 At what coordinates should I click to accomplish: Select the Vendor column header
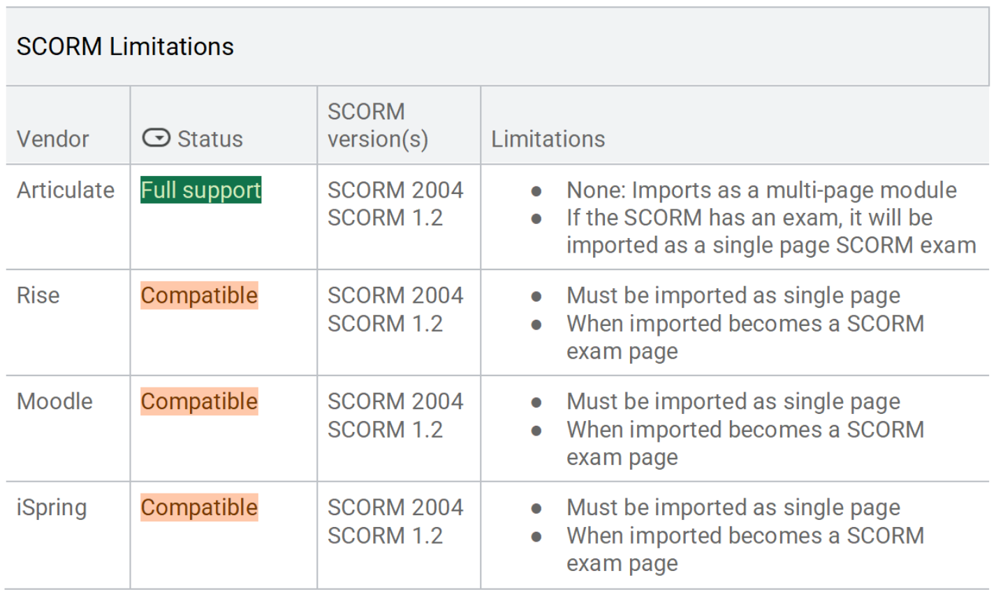[x=53, y=139]
